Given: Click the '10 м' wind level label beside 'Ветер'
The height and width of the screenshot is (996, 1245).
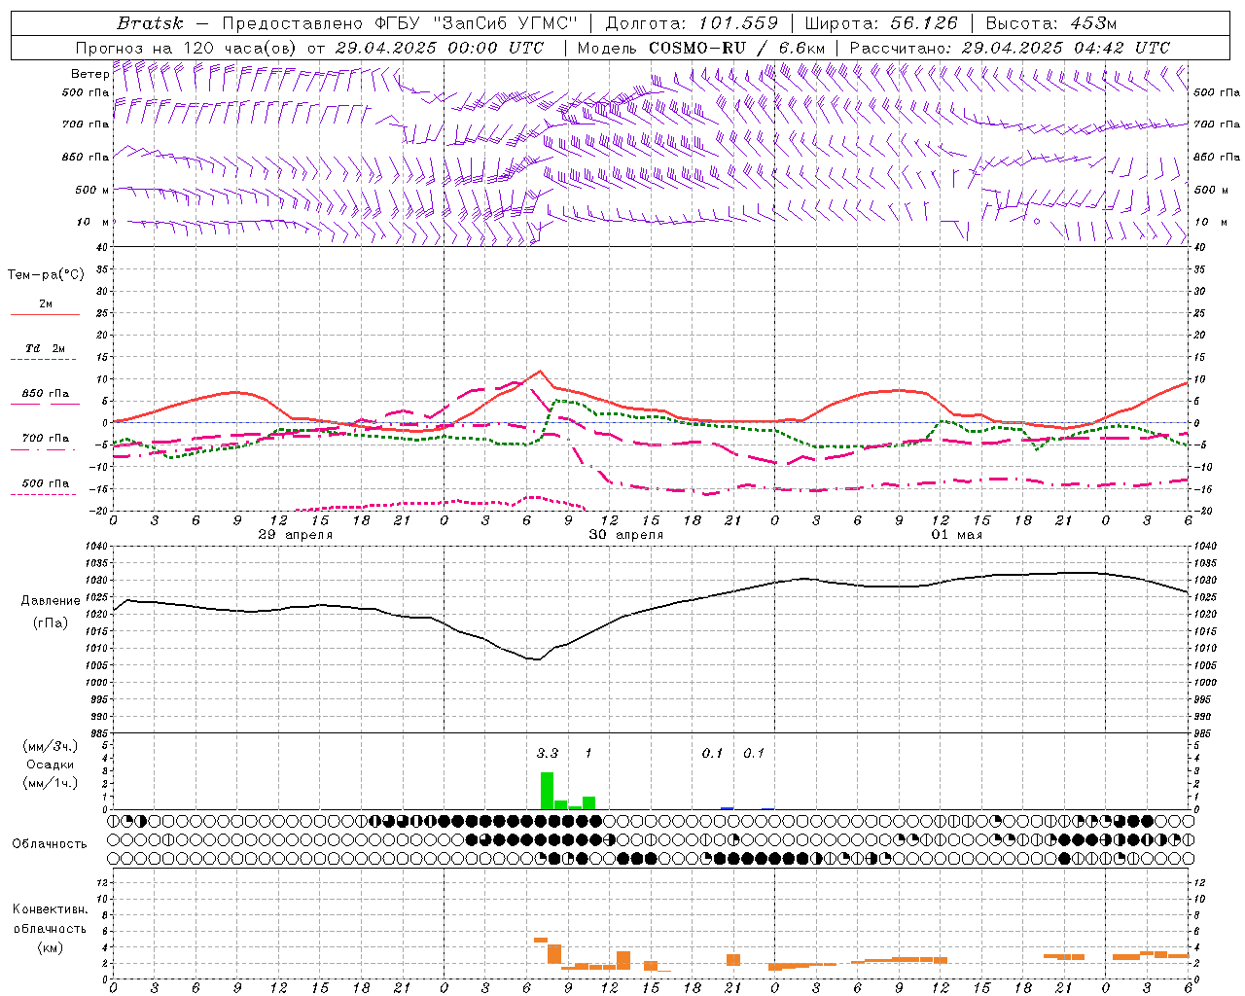Looking at the screenshot, I should (x=93, y=223).
